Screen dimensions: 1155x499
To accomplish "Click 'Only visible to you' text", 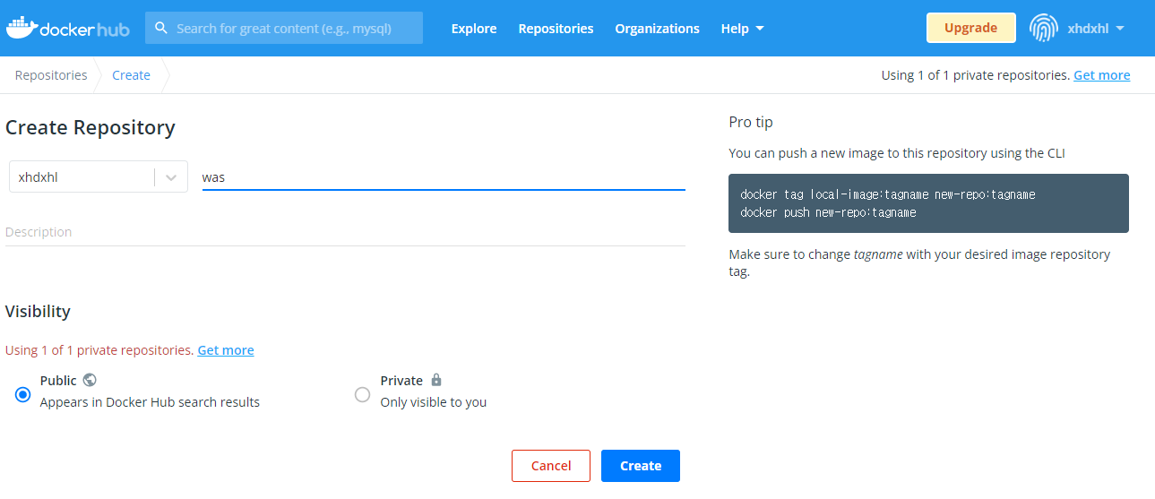I will click(434, 402).
